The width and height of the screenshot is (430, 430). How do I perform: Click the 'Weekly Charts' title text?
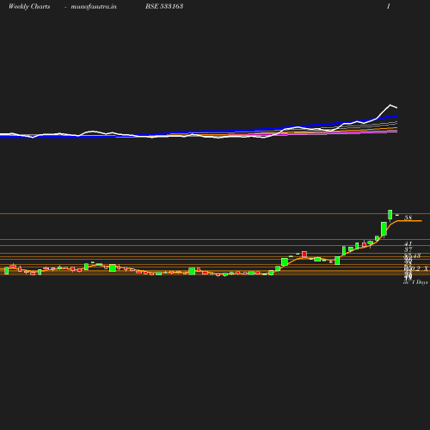point(29,6)
